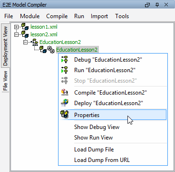Open the Tools menu
The width and height of the screenshot is (175, 172).
pos(122,16)
